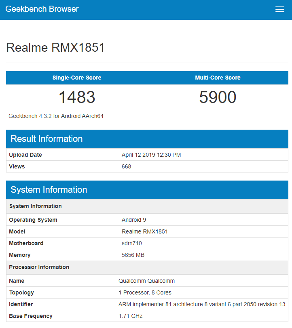The width and height of the screenshot is (292, 328).
Task: Click the single-core score value 1483
Action: point(77,97)
